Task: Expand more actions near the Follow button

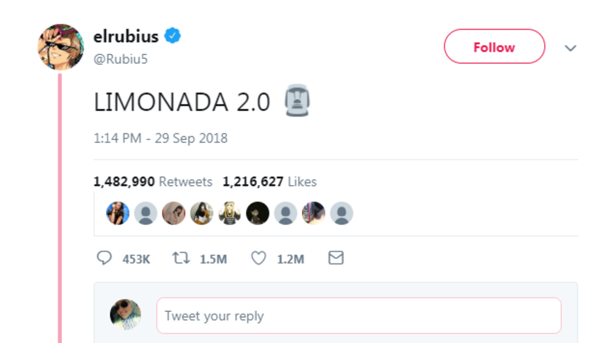Action: click(x=571, y=48)
